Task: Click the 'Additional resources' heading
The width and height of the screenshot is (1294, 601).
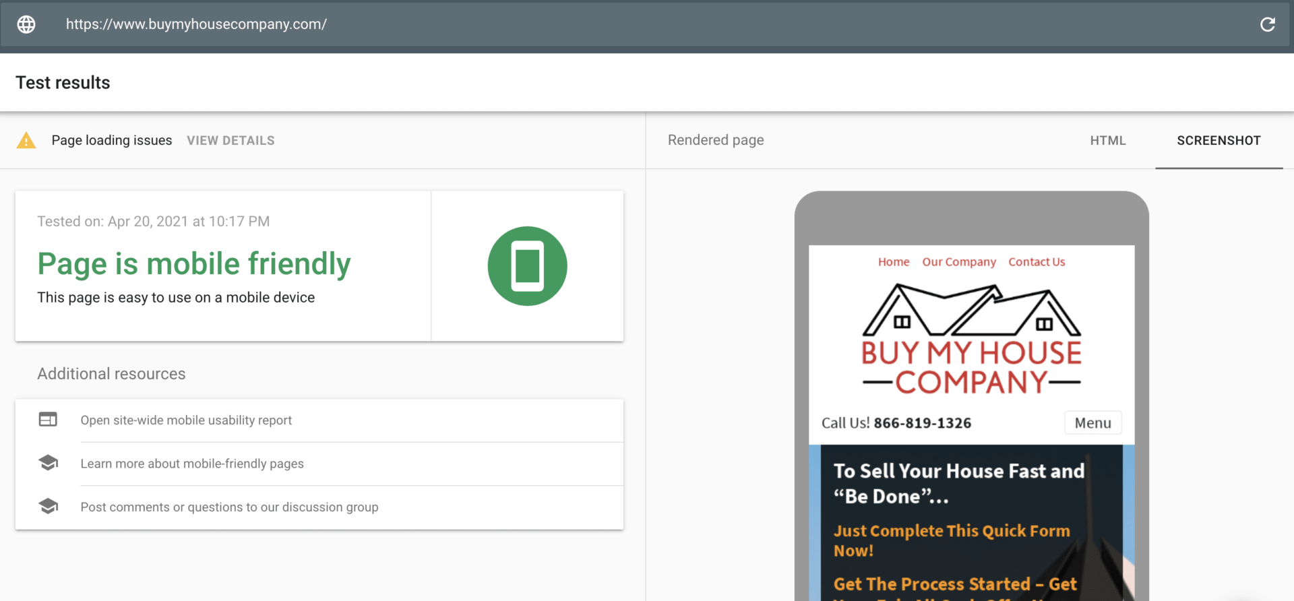Action: pyautogui.click(x=111, y=374)
